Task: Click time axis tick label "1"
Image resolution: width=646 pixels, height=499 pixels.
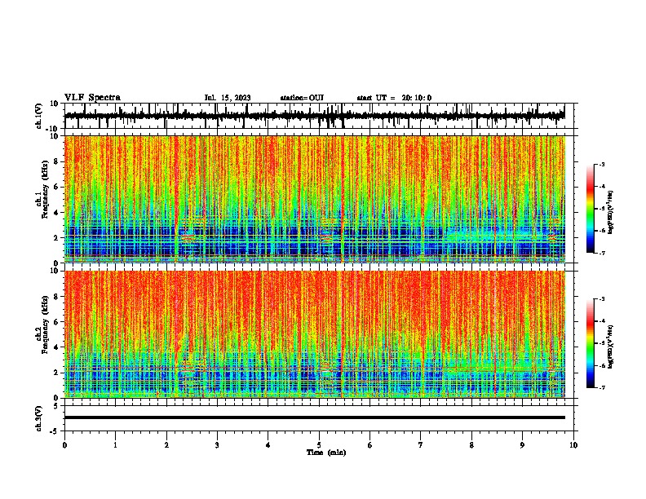Action: (x=115, y=445)
